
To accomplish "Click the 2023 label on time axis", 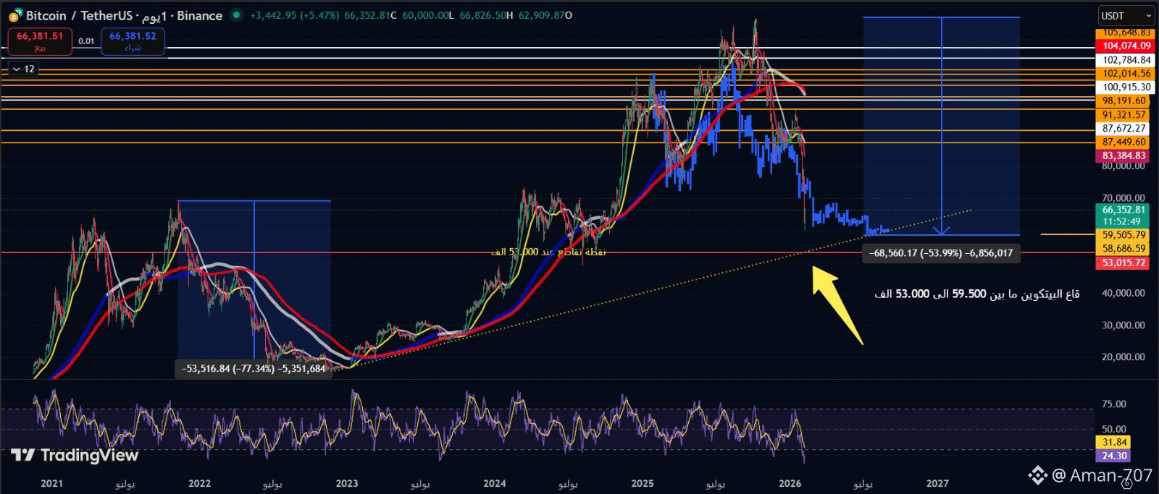I will tap(347, 483).
